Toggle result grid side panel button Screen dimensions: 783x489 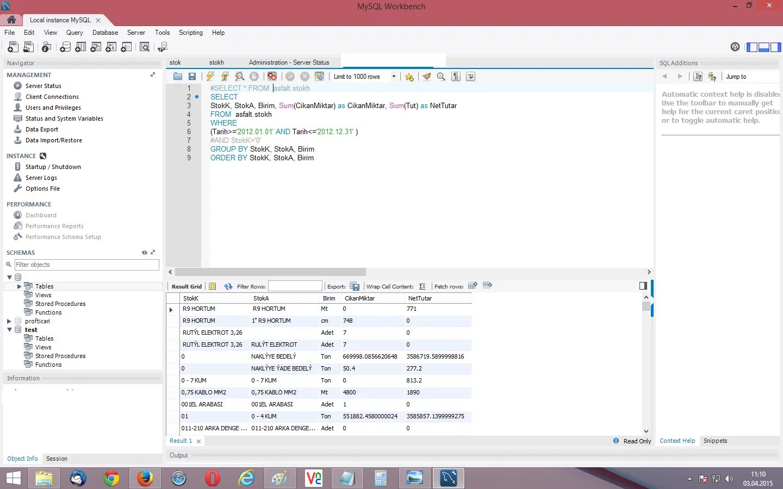click(x=643, y=286)
